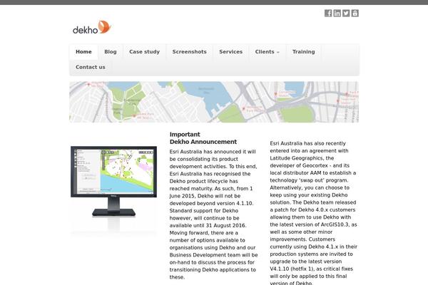Open the Screenshots menu item

190,52
